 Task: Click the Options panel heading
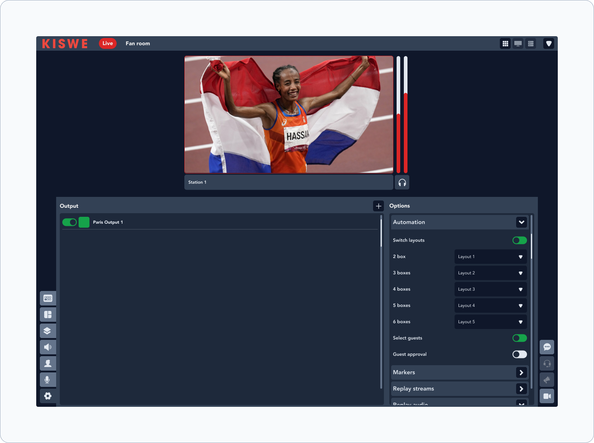click(x=400, y=206)
